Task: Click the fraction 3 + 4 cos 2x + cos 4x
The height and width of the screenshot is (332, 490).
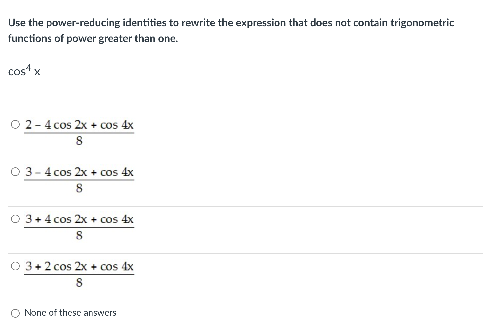Action: coord(79,219)
